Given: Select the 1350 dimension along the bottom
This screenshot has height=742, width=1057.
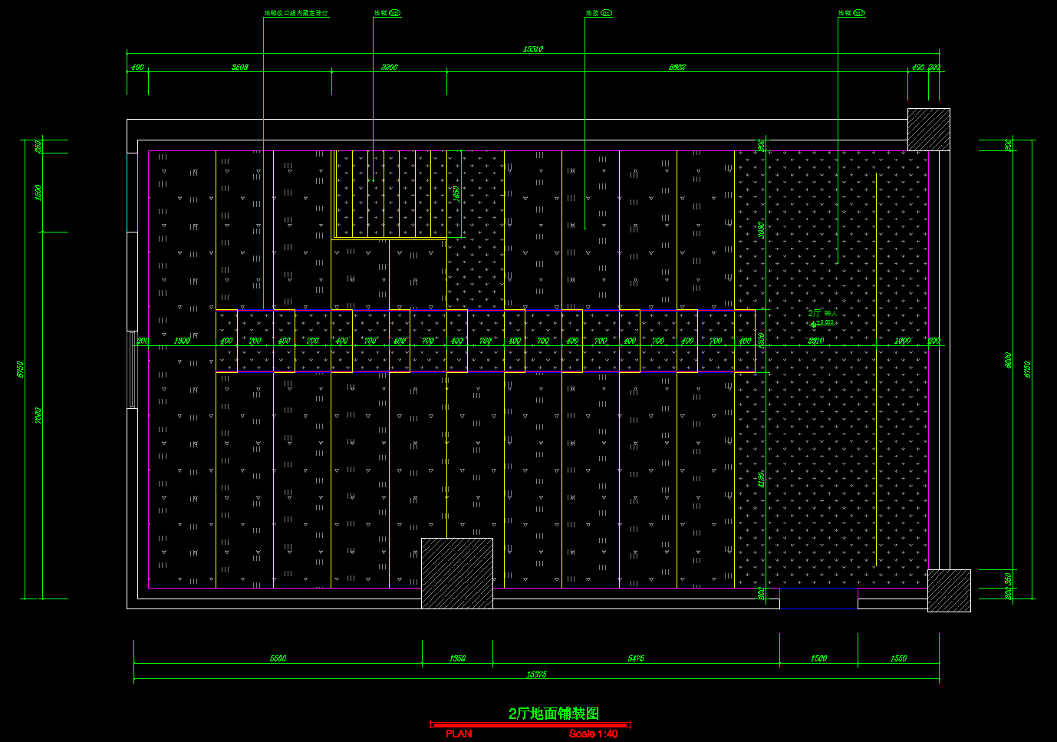Looking at the screenshot, I should coord(457,658).
